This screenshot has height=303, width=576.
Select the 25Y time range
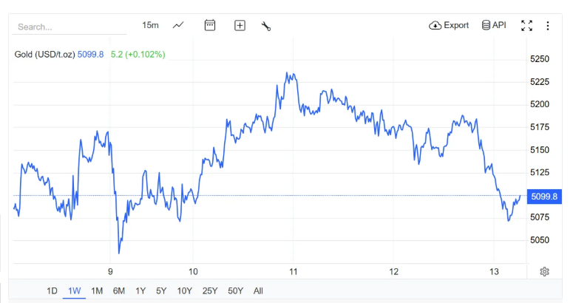click(210, 290)
